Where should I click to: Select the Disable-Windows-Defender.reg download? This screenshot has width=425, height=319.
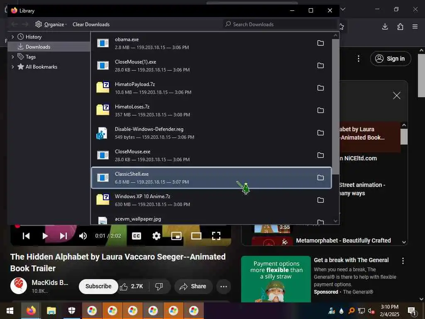coord(211,133)
